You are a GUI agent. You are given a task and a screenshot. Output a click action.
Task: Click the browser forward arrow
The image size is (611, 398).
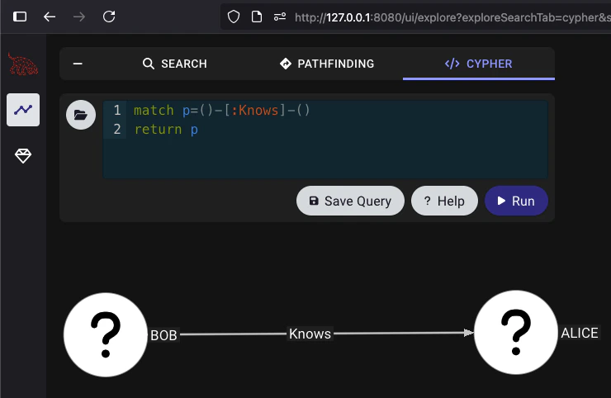point(79,17)
